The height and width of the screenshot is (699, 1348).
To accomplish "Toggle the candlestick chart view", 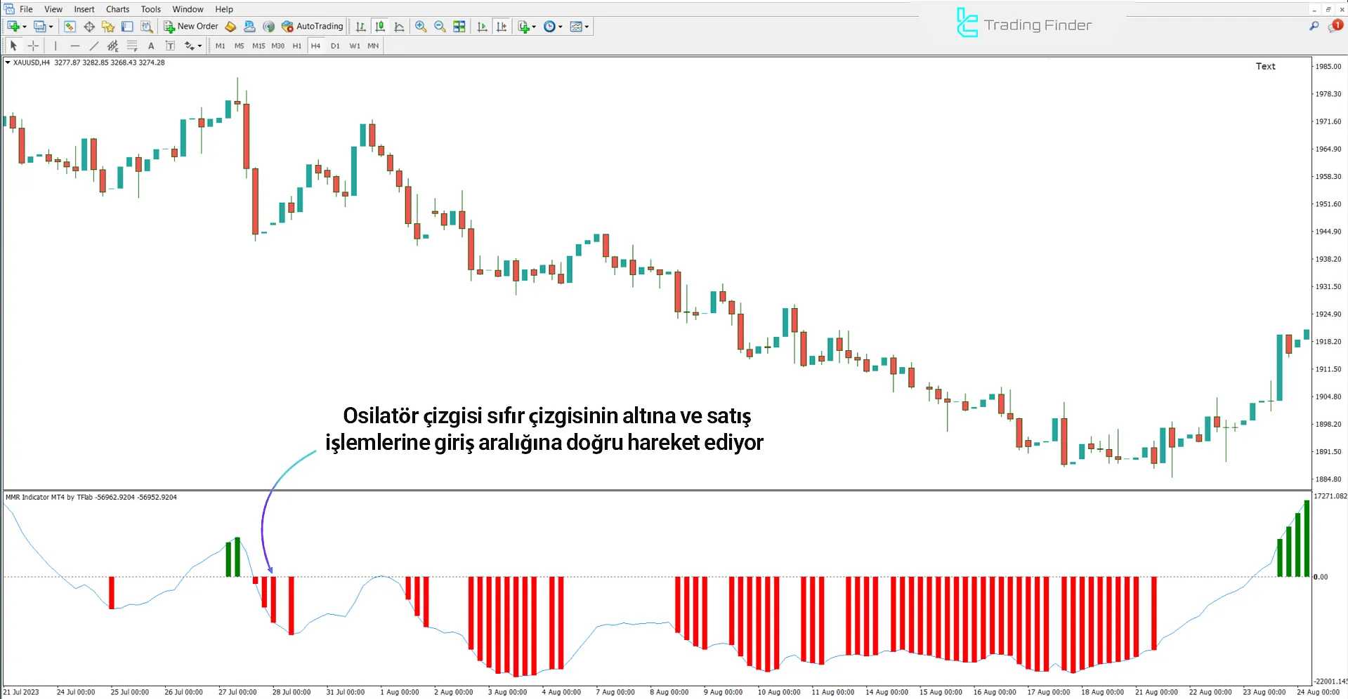I will [x=379, y=26].
